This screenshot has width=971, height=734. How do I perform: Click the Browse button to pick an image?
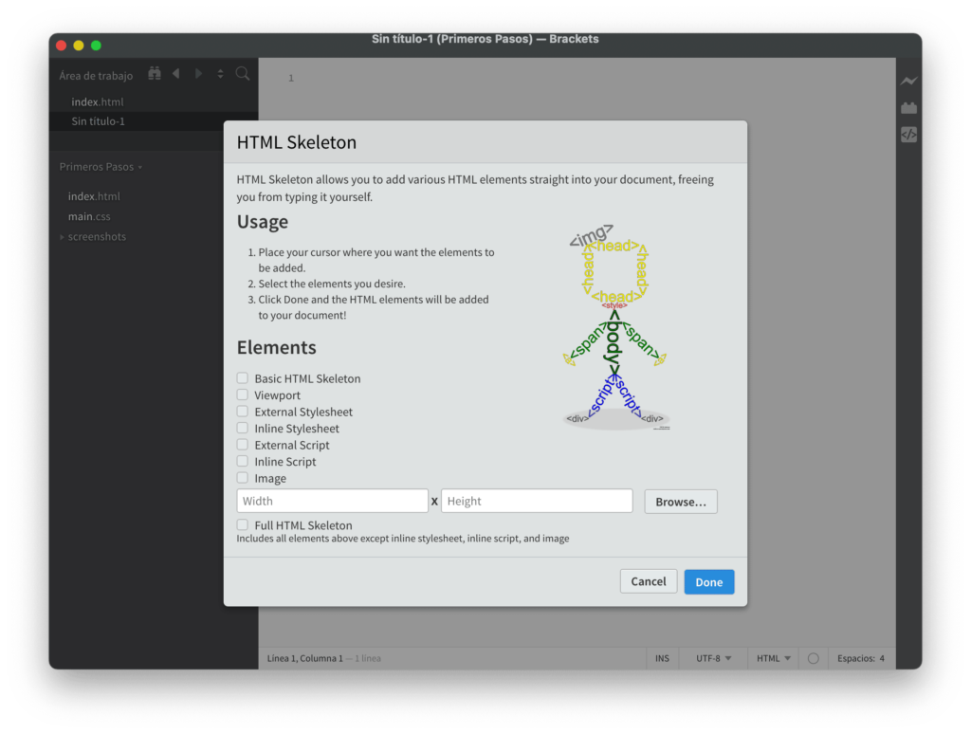coord(680,501)
